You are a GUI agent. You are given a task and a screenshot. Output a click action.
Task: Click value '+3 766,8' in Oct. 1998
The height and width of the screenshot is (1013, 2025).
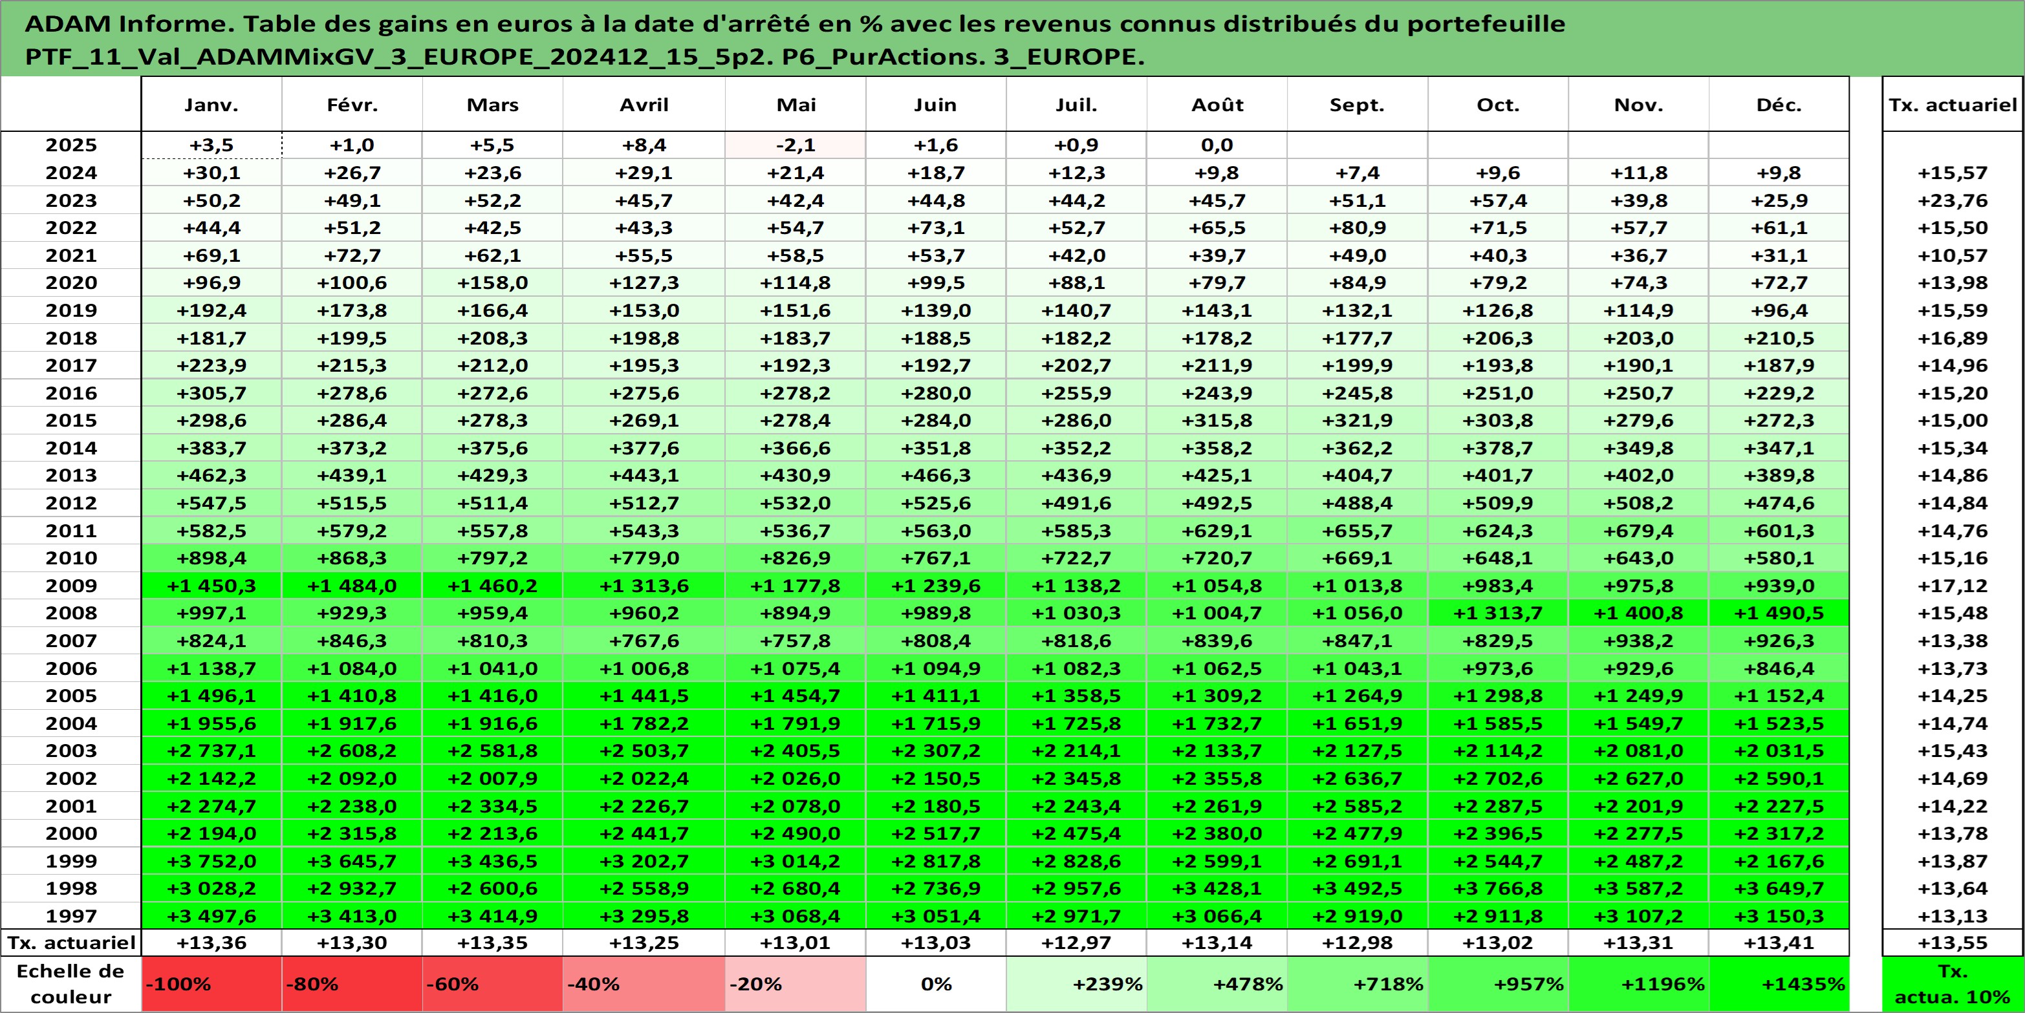(x=1499, y=888)
